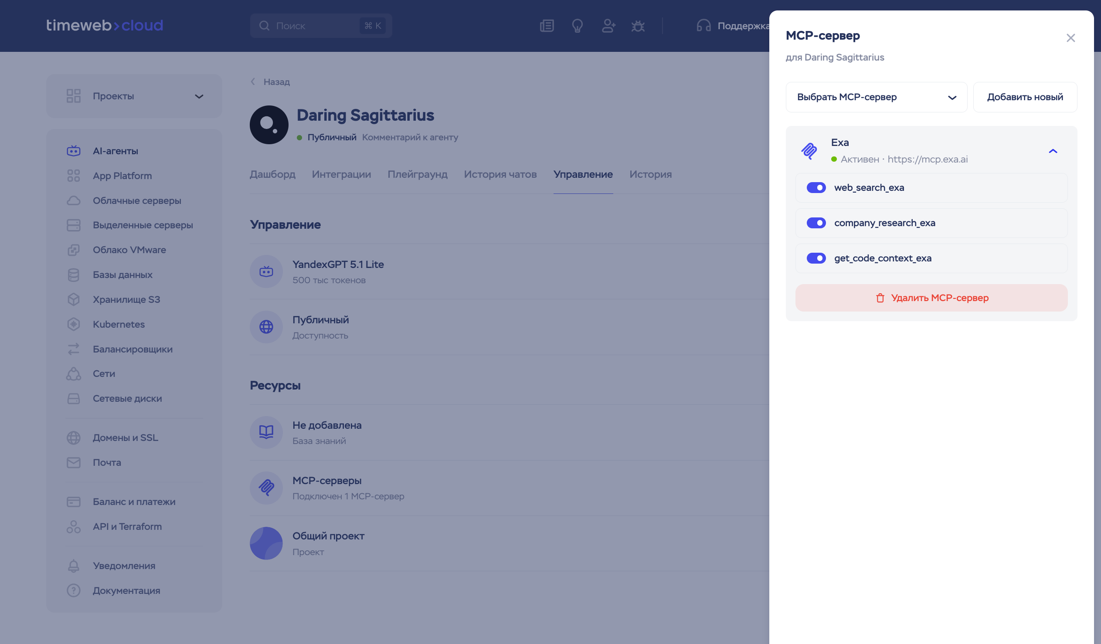Switch to the Плейграунд tab

pyautogui.click(x=417, y=174)
